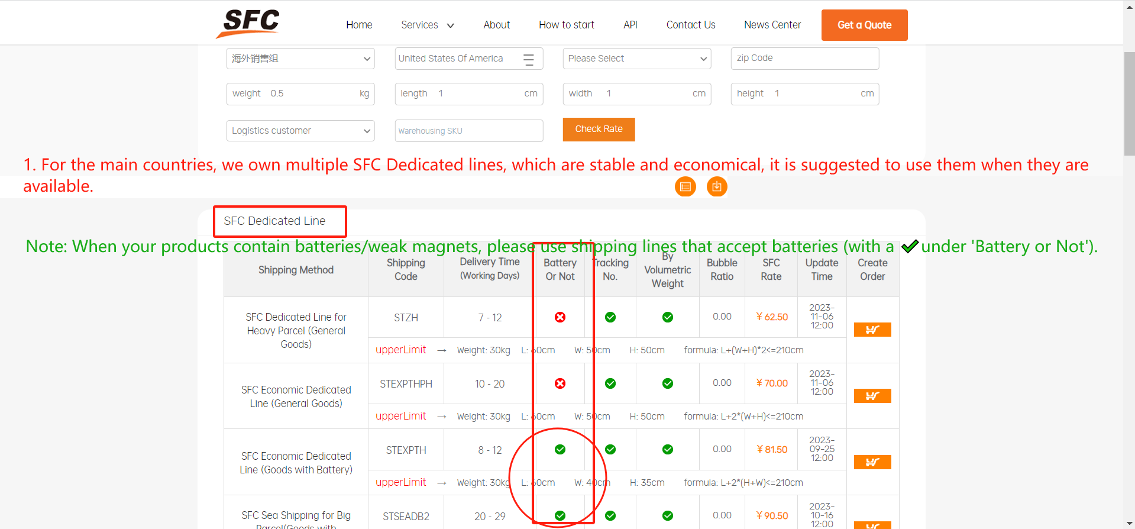The width and height of the screenshot is (1135, 529).
Task: Click the SFC logo
Action: click(248, 24)
